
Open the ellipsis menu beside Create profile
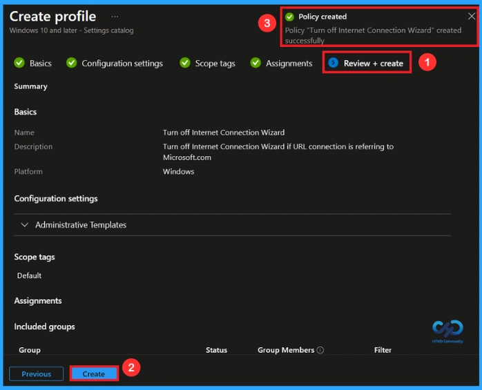click(115, 17)
